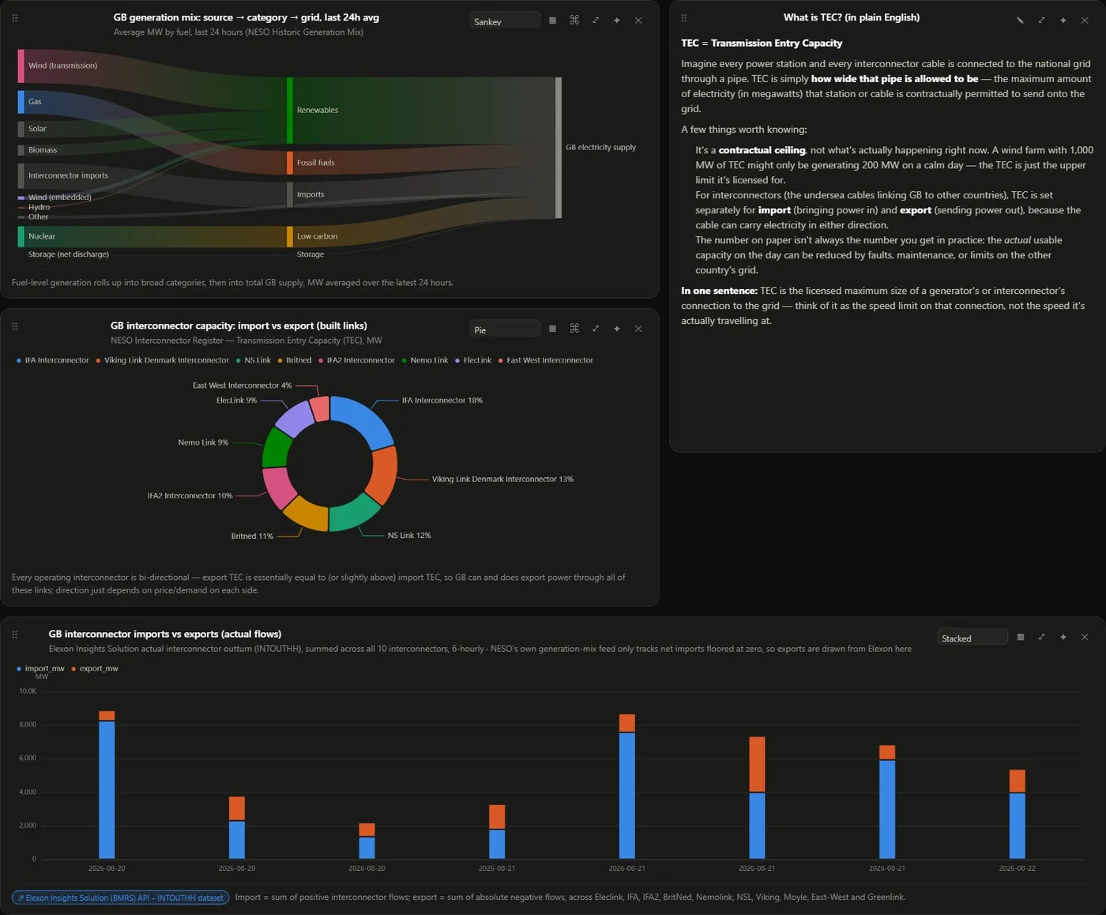This screenshot has height=915, width=1106.
Task: Click the Low carbon category node
Action: click(290, 236)
